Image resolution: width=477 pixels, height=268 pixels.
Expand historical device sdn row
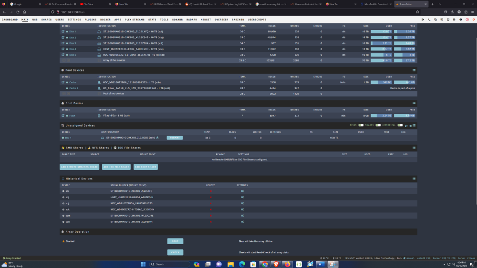pos(63,222)
